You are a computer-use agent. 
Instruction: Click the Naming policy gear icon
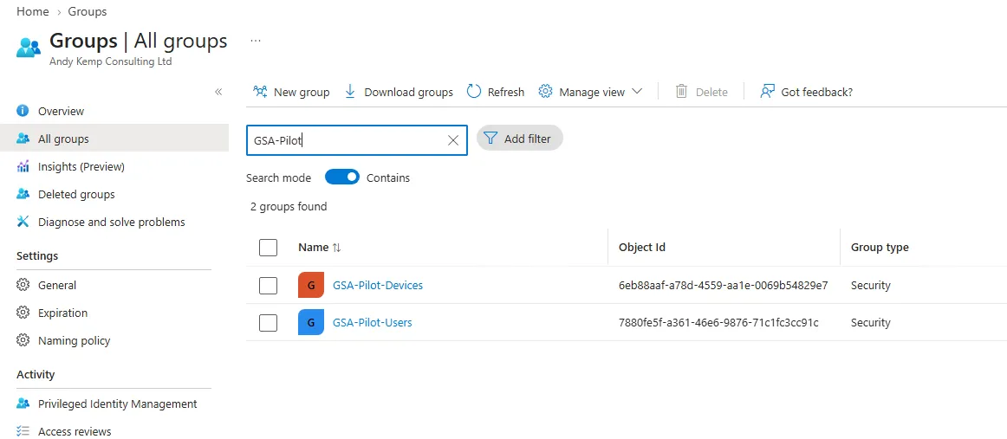click(x=23, y=340)
